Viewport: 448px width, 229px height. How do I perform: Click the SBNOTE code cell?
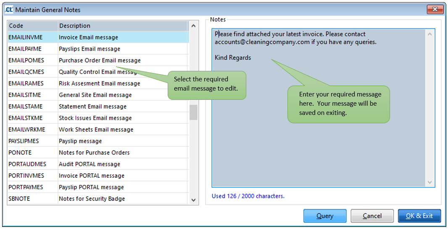click(x=33, y=198)
